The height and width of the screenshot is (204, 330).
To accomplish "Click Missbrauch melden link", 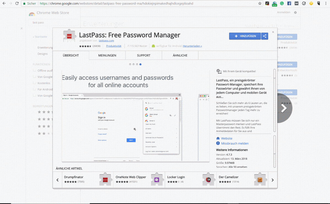I will pos(235,143).
